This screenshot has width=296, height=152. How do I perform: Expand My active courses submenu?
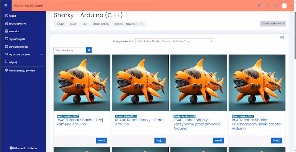(x=42, y=54)
